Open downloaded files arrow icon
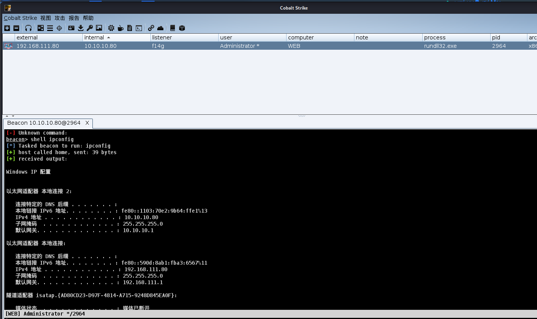The image size is (537, 319). 81,28
